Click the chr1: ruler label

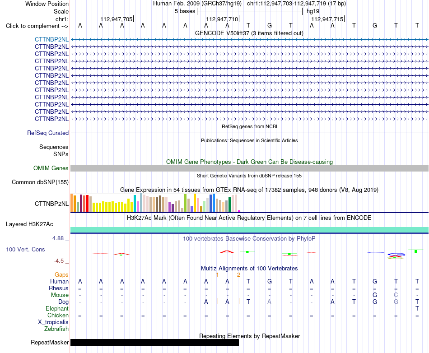pyautogui.click(x=62, y=19)
